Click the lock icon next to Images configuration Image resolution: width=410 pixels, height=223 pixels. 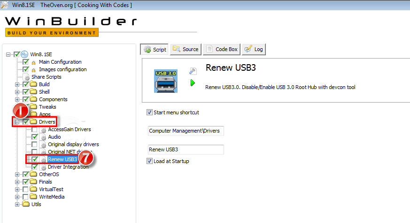tap(33, 70)
